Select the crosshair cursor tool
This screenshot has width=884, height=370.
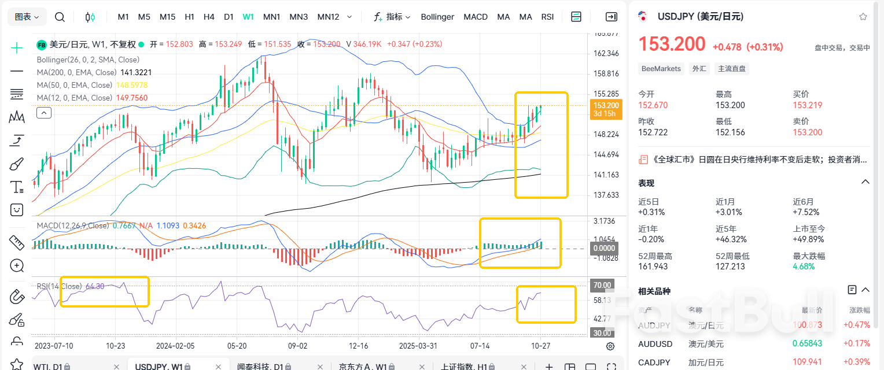17,48
